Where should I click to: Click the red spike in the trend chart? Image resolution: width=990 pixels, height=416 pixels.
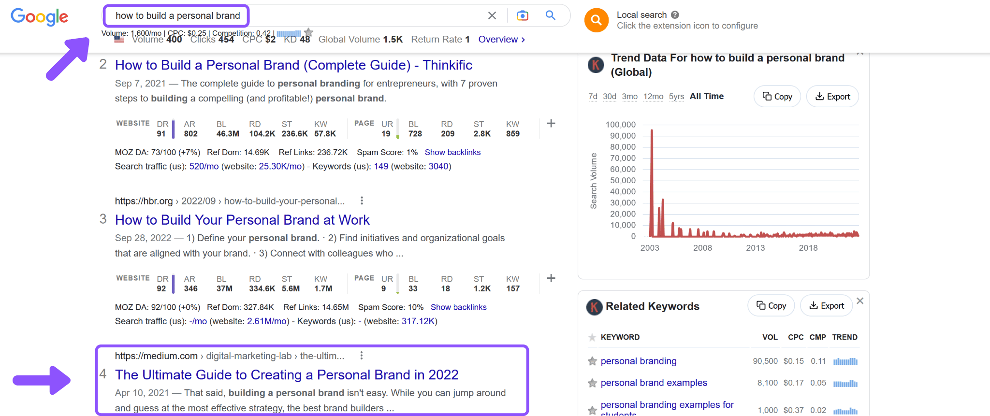click(x=652, y=183)
